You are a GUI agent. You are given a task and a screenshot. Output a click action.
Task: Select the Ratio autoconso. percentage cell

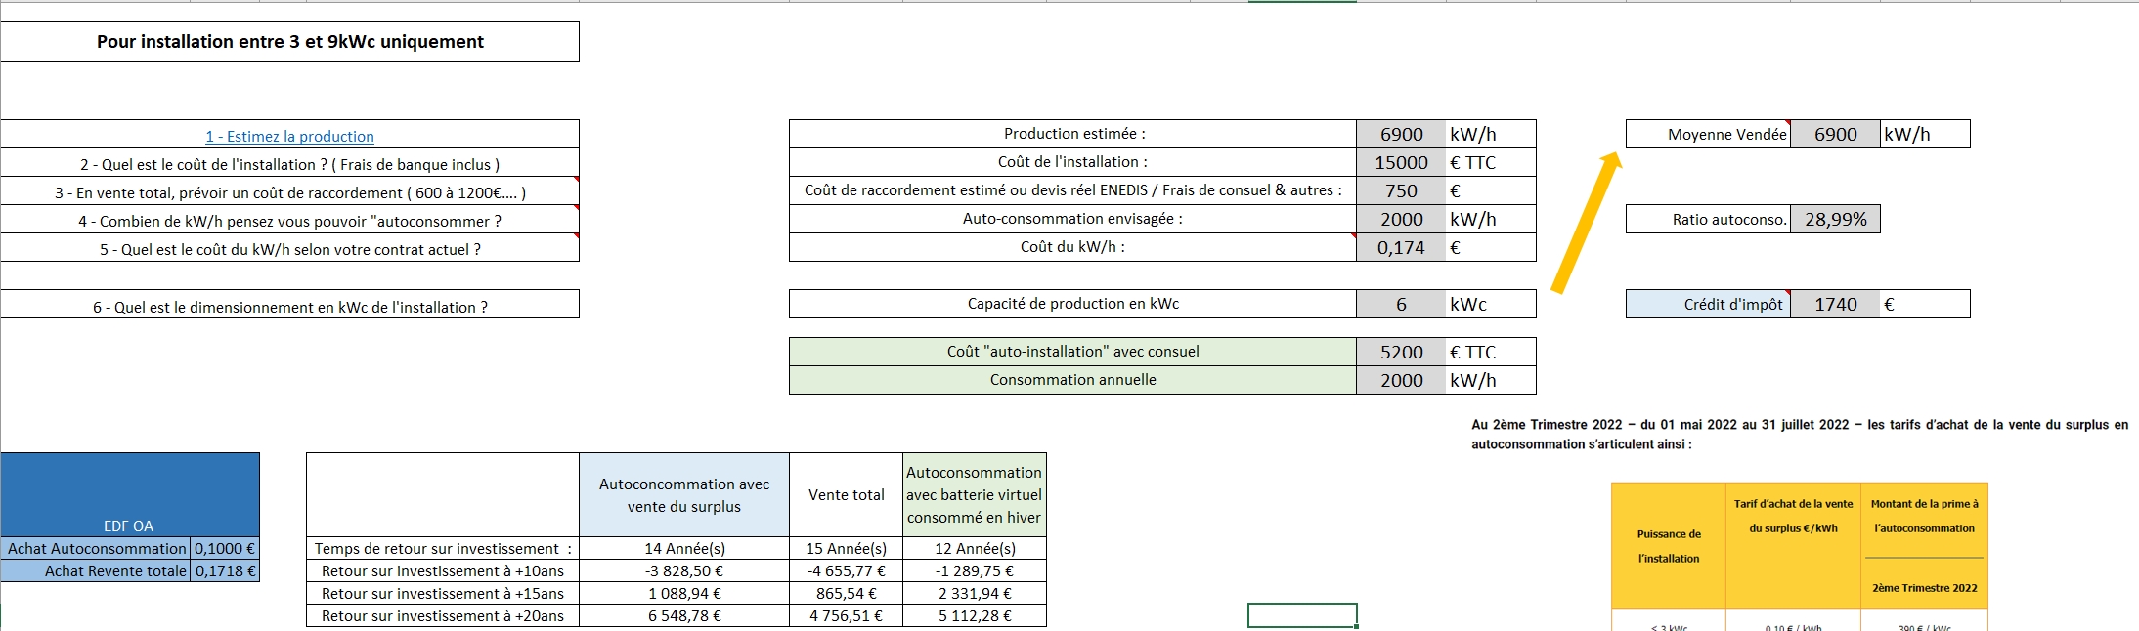point(1835,220)
